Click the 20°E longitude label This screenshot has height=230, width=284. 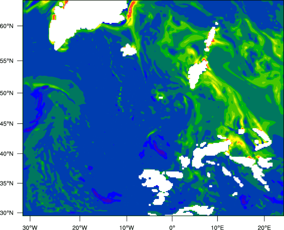pyautogui.click(x=264, y=228)
